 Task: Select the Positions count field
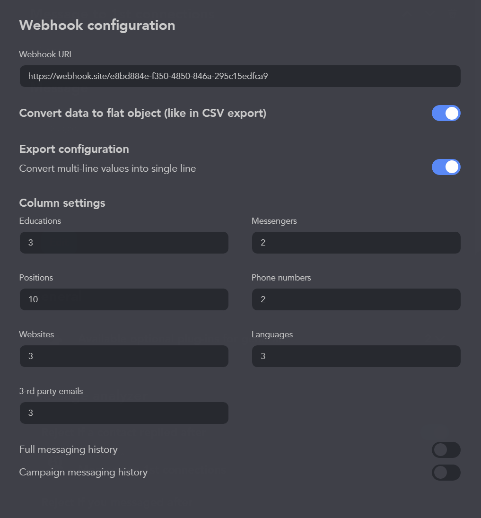(x=124, y=299)
